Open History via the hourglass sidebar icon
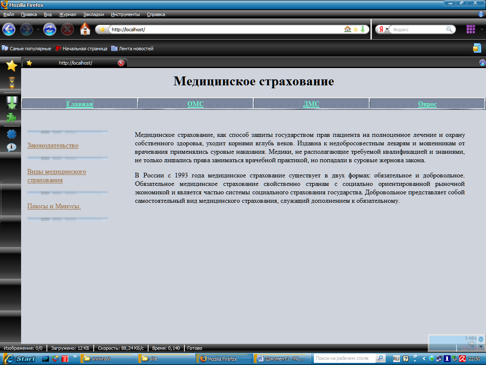Viewport: 486px width, 365px height. (x=12, y=82)
